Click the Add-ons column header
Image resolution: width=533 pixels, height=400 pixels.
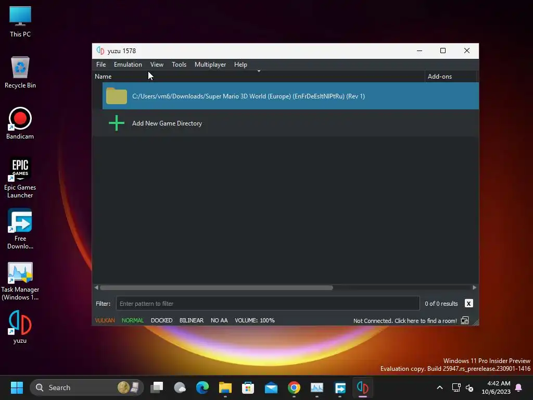pos(439,77)
